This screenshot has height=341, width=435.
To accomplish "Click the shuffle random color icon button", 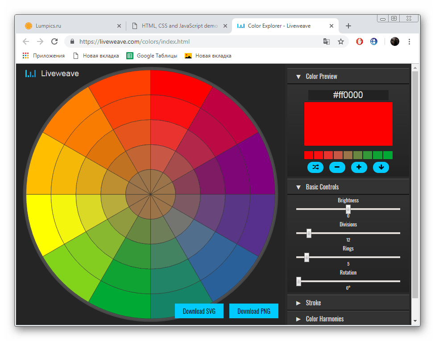I will click(x=315, y=168).
